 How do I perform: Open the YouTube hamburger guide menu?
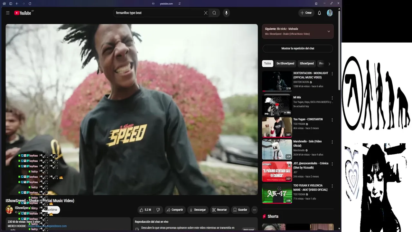(x=8, y=13)
